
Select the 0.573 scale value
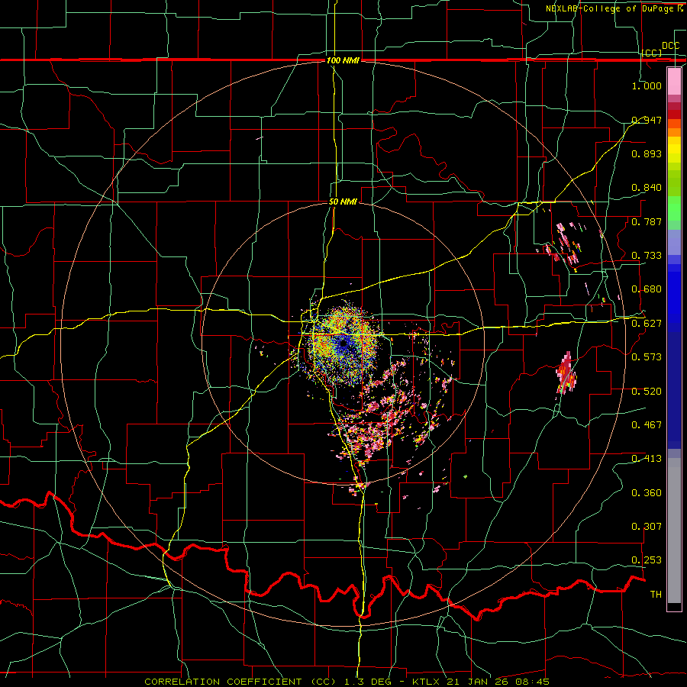pos(647,357)
